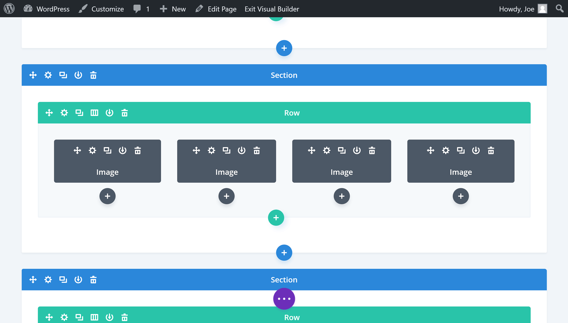Open the comments indicator showing 1

click(141, 9)
